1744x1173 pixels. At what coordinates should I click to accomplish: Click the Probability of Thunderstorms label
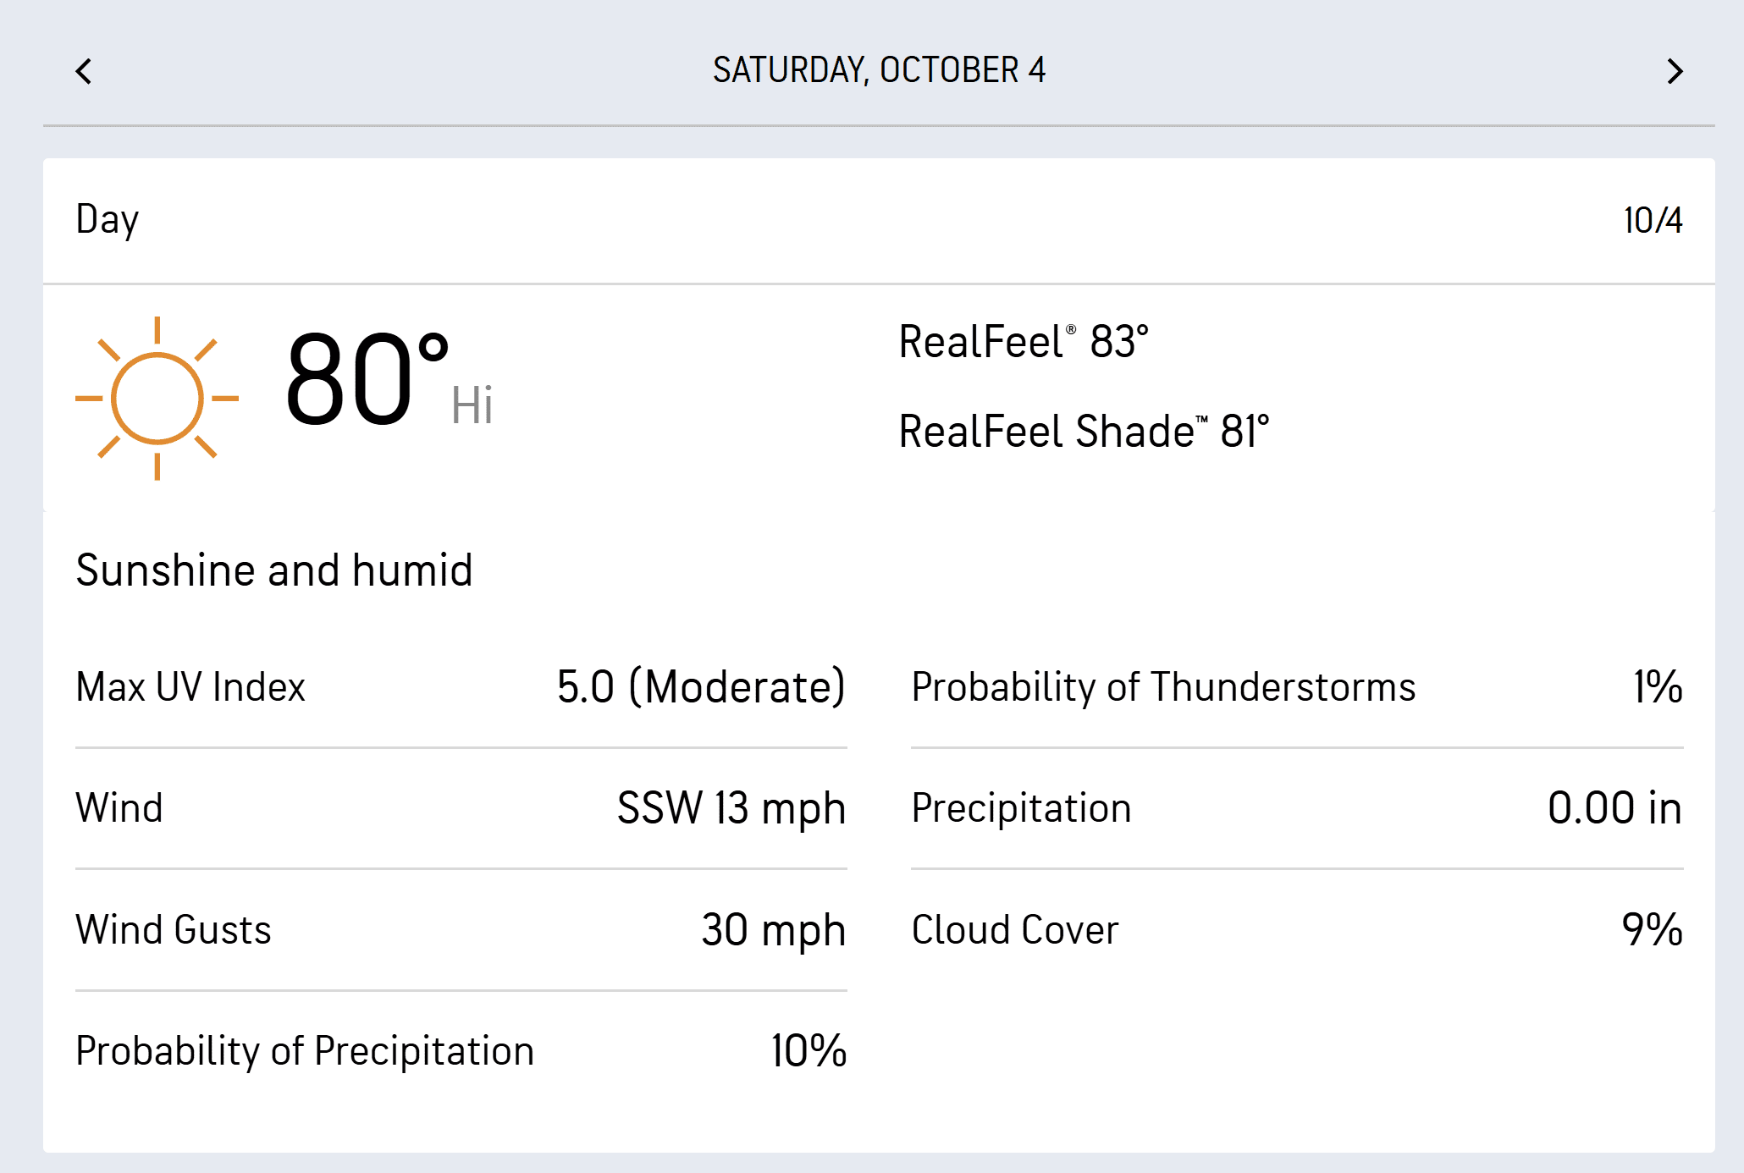(1163, 686)
